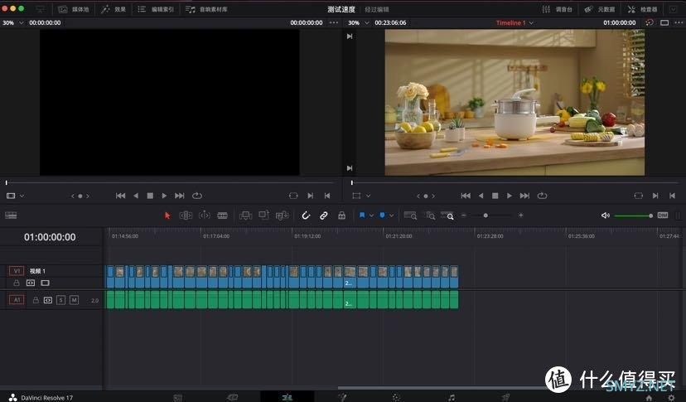
Task: Play forward in source viewer
Action: 164,196
